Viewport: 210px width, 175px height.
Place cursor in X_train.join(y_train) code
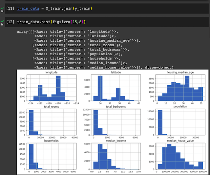click(x=69, y=9)
